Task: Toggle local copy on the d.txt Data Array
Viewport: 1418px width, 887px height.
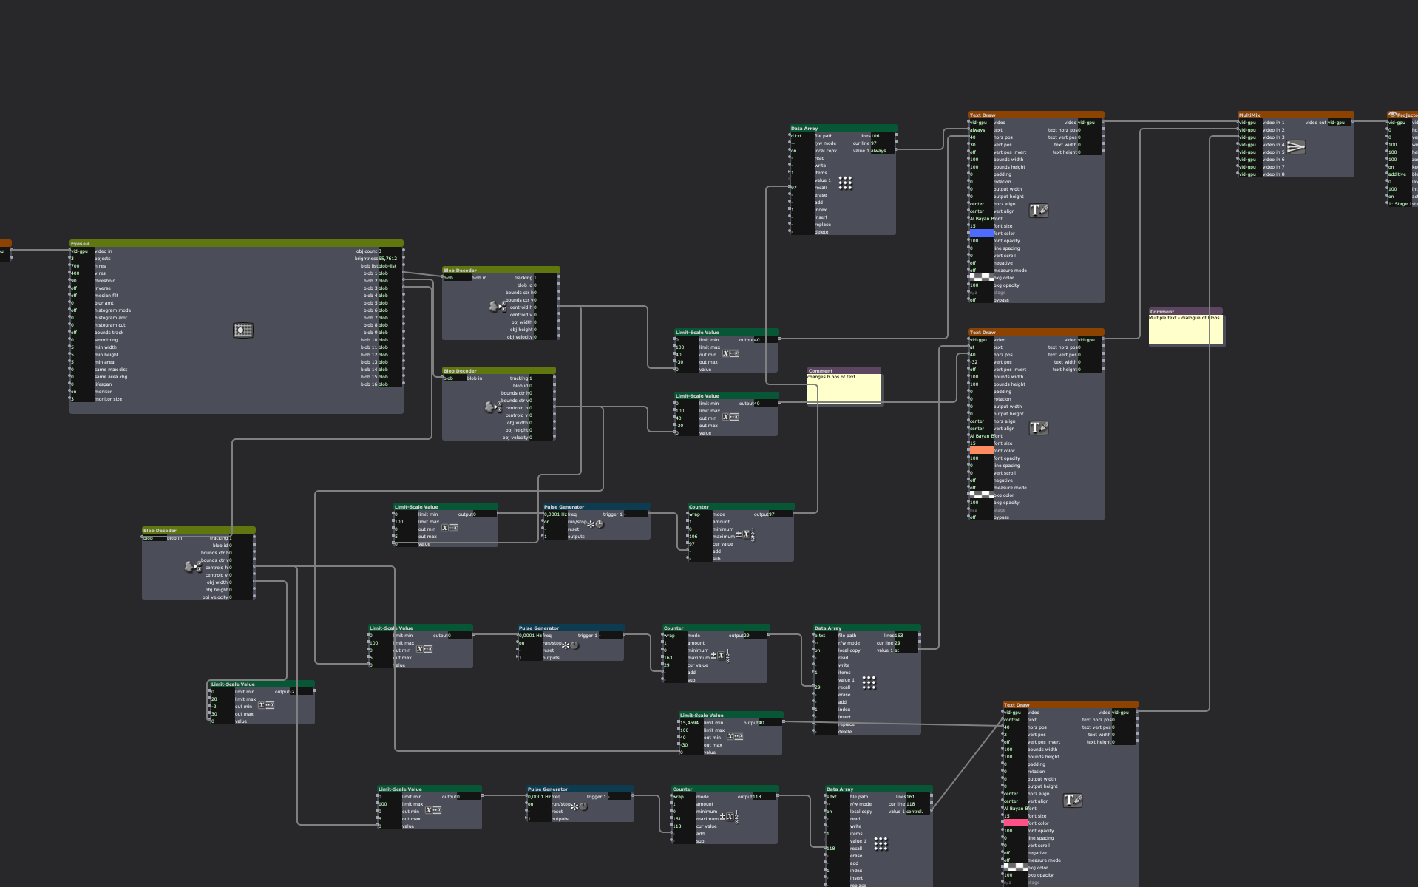Action: tap(802, 151)
